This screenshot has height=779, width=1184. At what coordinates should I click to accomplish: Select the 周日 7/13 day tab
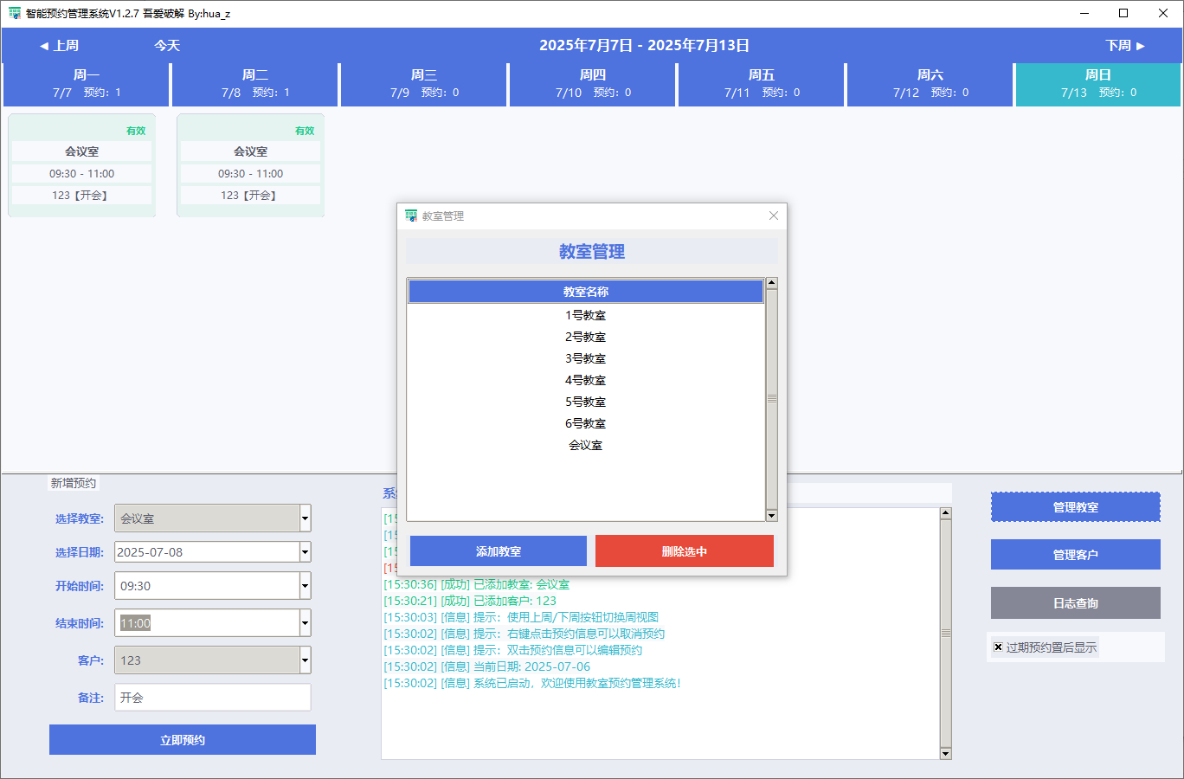point(1097,84)
